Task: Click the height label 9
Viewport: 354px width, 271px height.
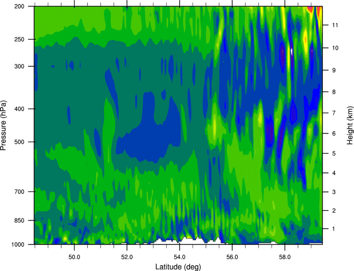Action: (x=334, y=70)
